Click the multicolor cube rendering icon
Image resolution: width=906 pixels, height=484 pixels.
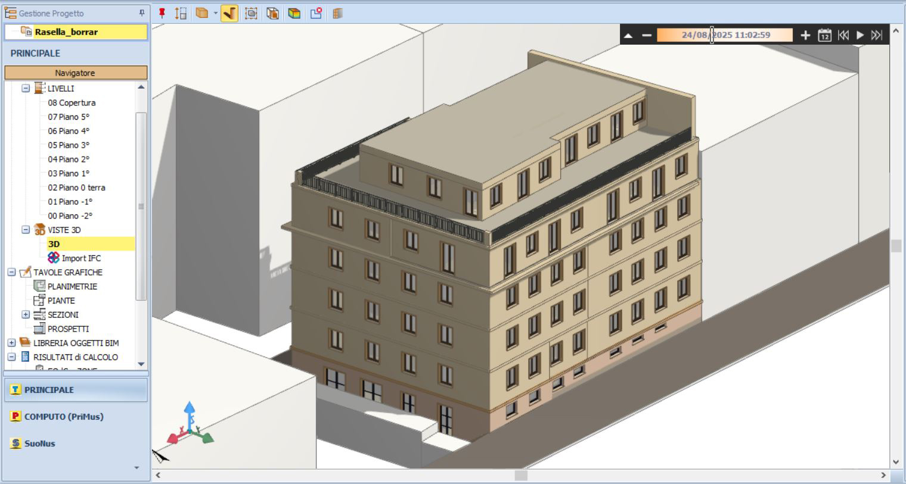click(294, 13)
